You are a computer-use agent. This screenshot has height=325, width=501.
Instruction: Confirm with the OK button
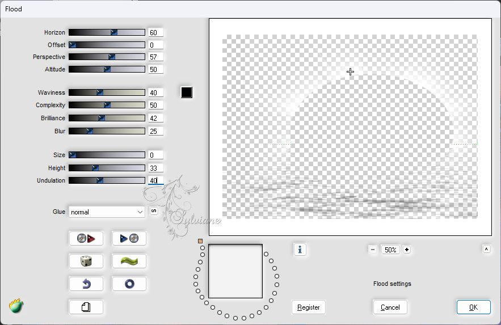[473, 307]
